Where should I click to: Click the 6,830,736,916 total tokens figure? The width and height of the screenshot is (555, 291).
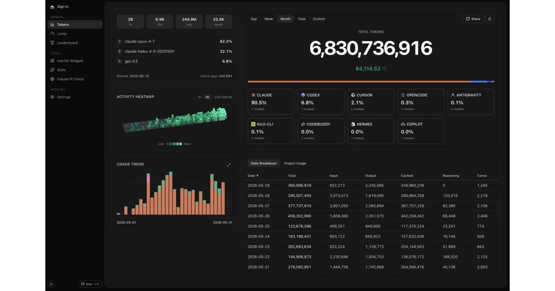[371, 48]
